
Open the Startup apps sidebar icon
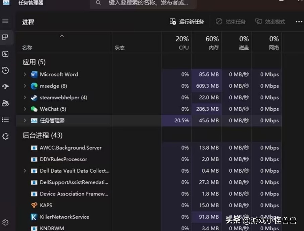point(5,87)
